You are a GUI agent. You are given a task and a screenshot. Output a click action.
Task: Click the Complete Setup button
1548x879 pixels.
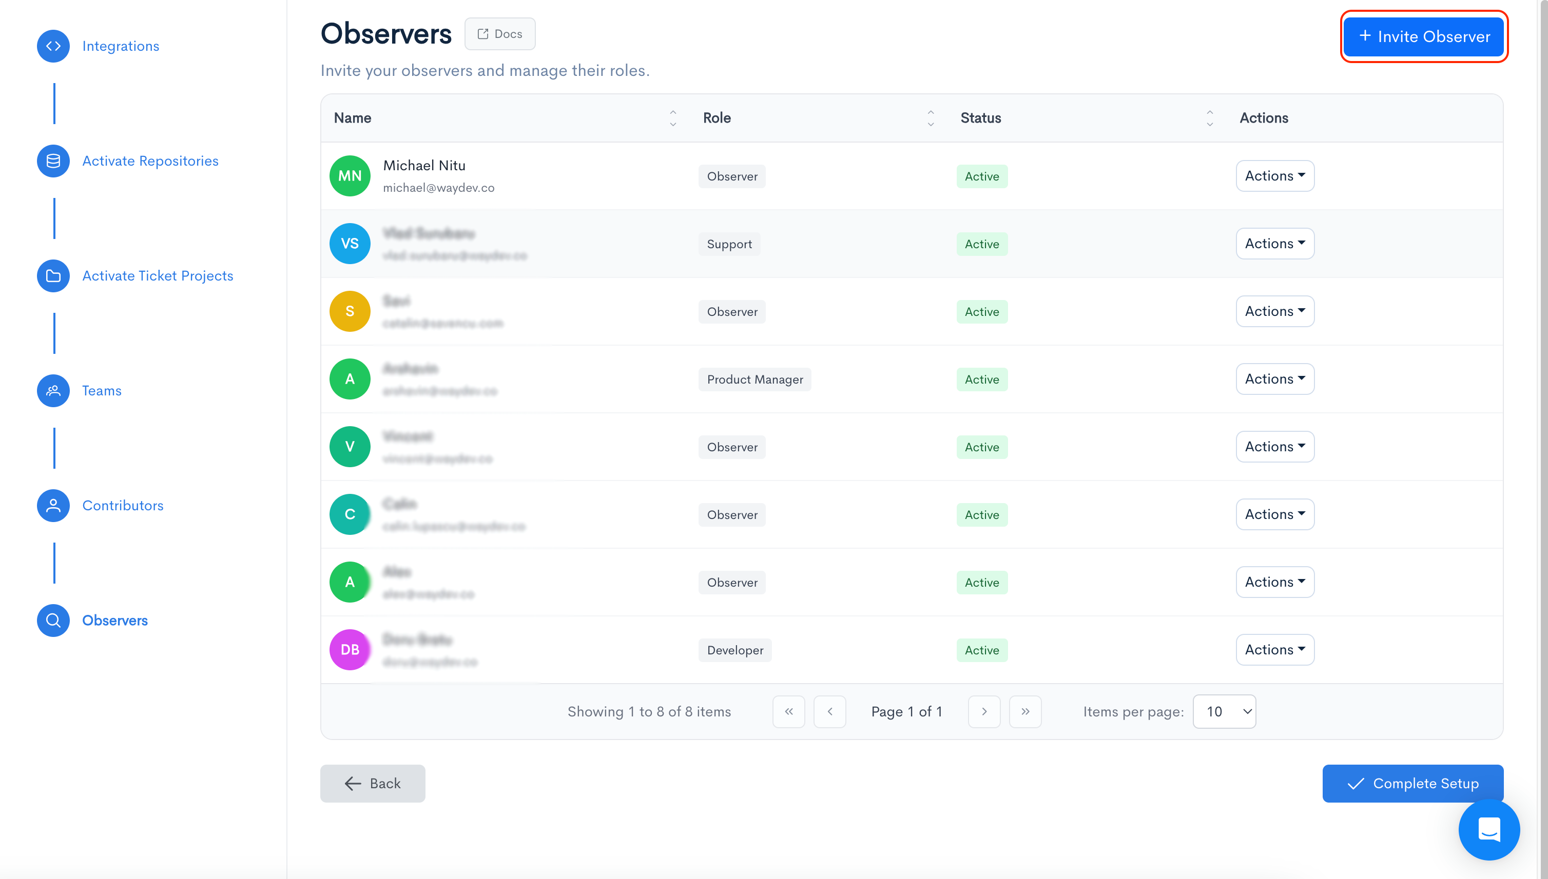pyautogui.click(x=1412, y=783)
